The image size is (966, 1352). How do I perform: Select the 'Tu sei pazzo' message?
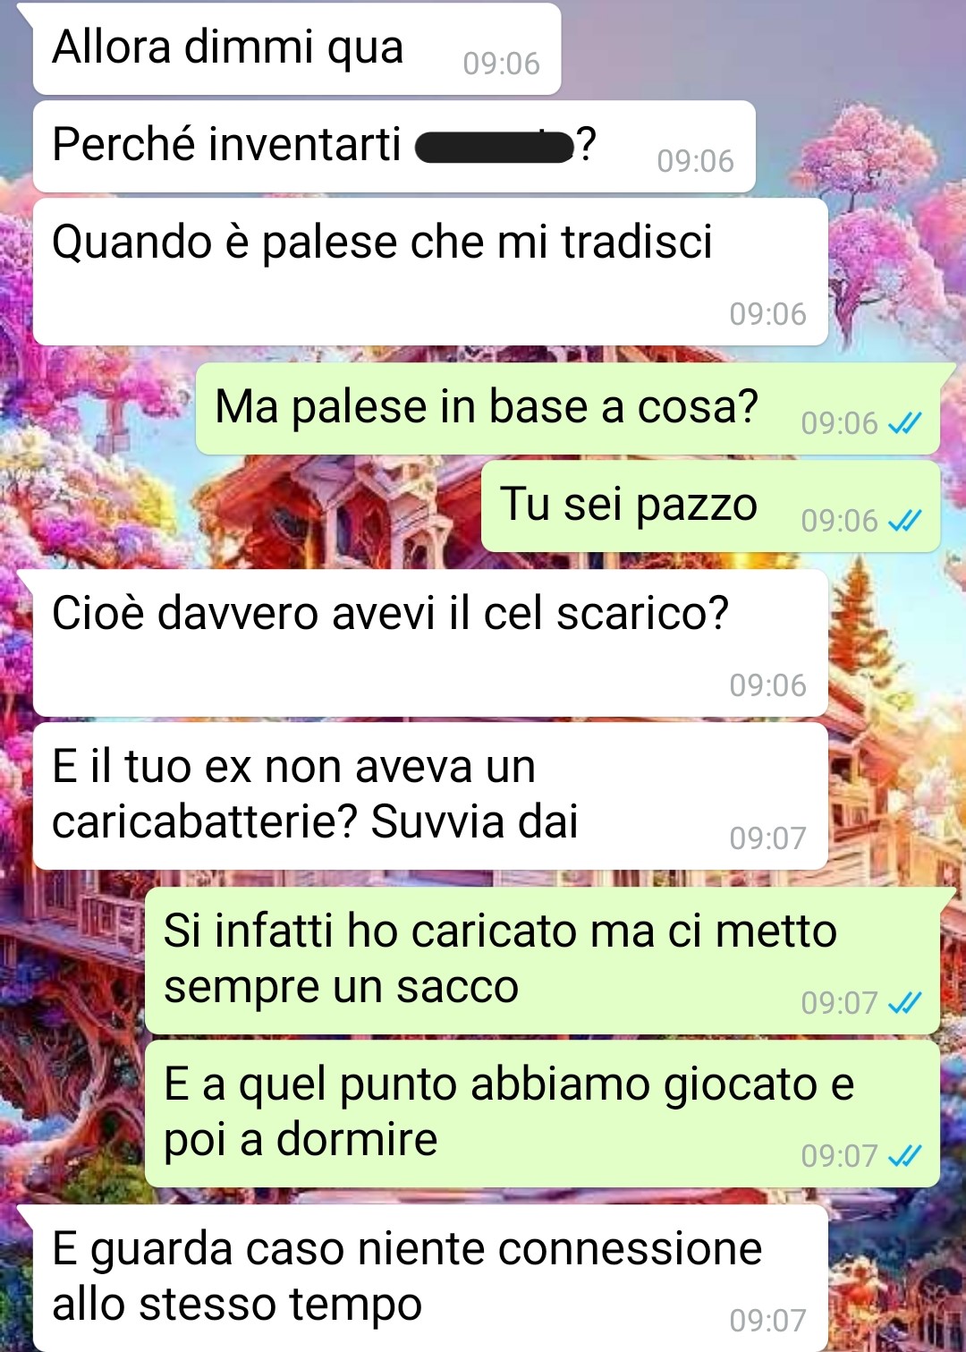click(x=710, y=506)
